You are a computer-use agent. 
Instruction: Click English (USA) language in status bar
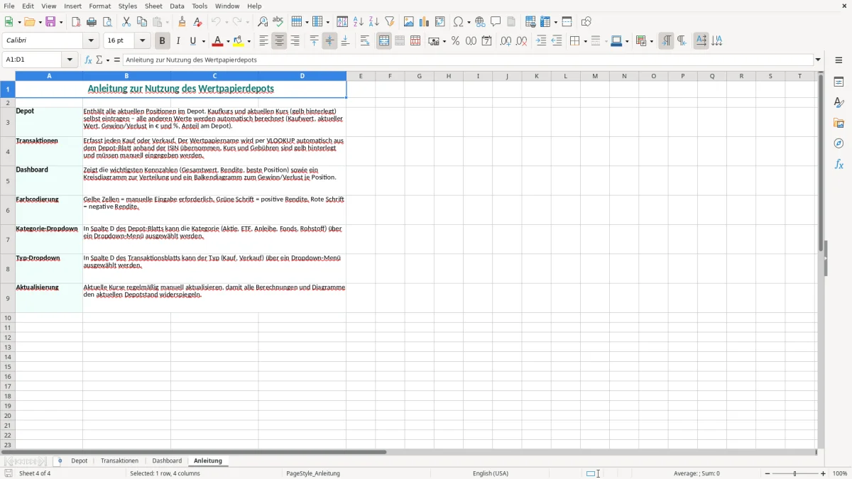point(491,473)
